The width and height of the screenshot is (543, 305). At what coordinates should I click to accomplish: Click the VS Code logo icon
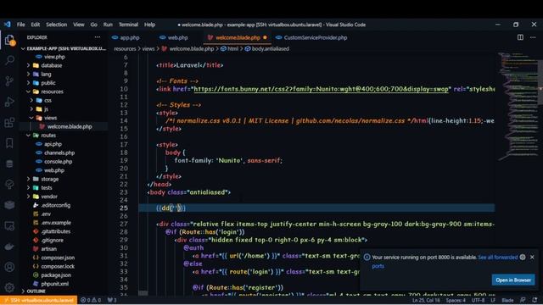8,25
